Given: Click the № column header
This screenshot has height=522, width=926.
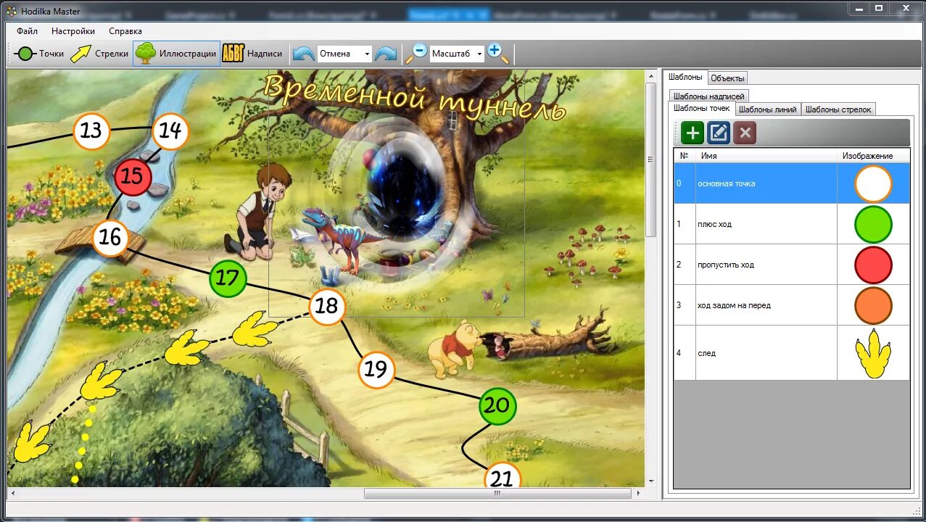Looking at the screenshot, I should (685, 156).
